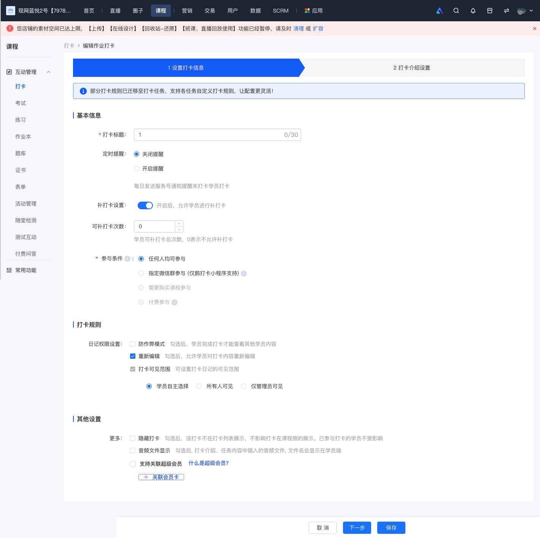Open 证书 in the sidebar
The image size is (540, 538).
(21, 170)
